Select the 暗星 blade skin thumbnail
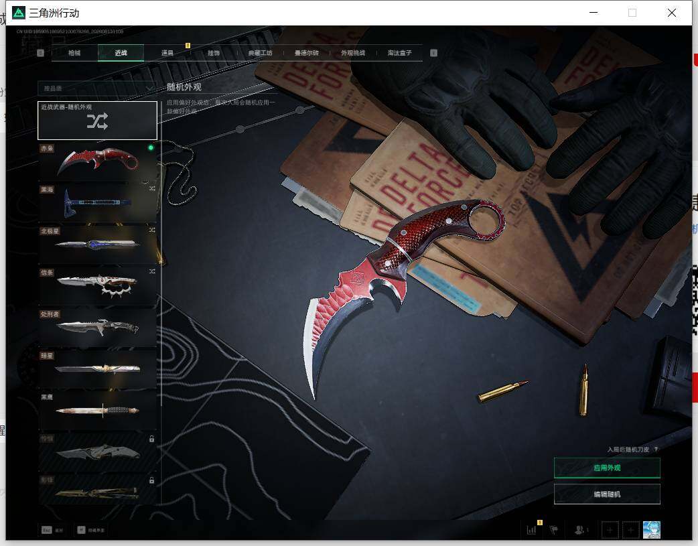The height and width of the screenshot is (546, 698). point(98,368)
